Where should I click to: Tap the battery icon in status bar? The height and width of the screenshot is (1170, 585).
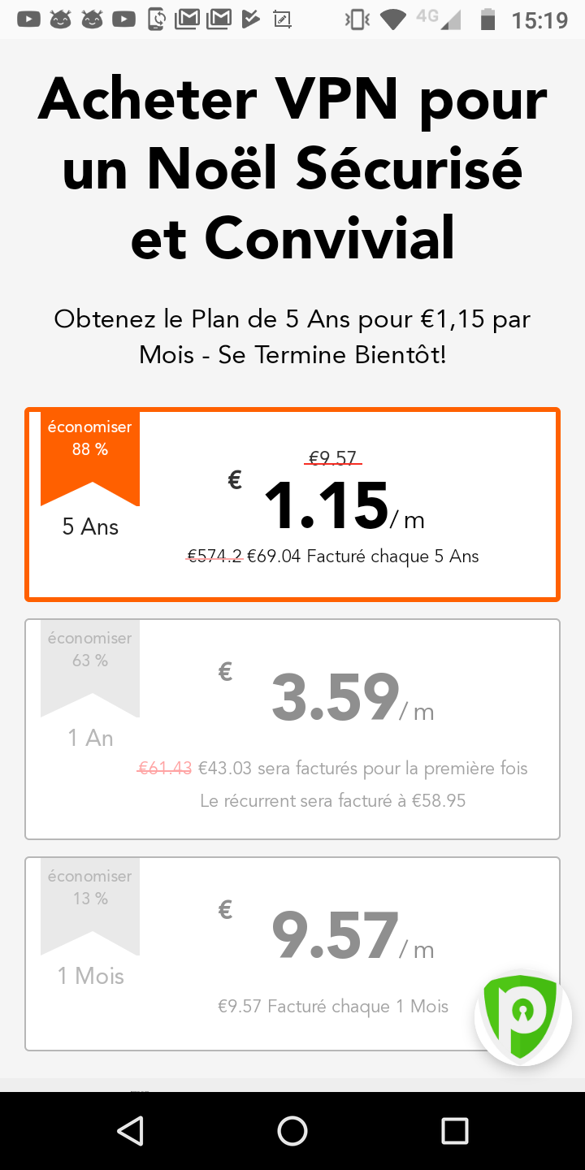coord(487,19)
